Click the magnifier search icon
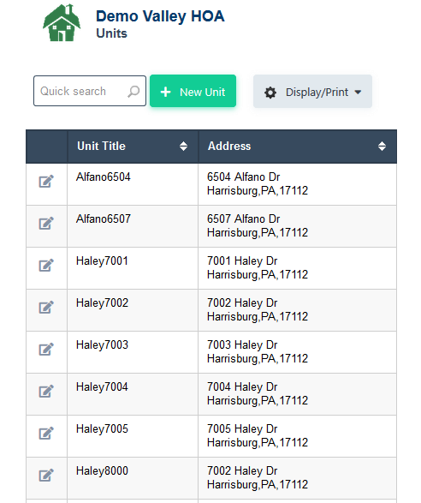This screenshot has height=503, width=421. click(x=133, y=92)
